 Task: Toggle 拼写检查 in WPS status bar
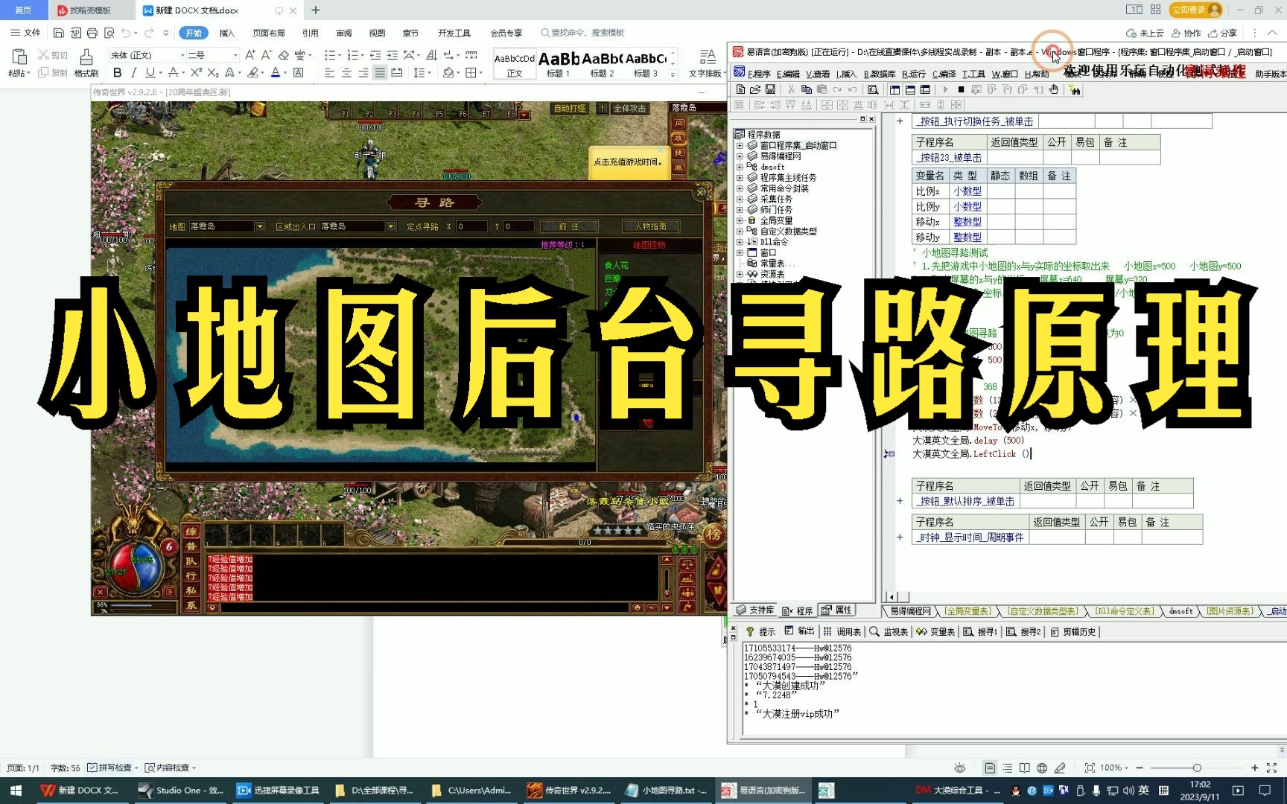pyautogui.click(x=109, y=768)
